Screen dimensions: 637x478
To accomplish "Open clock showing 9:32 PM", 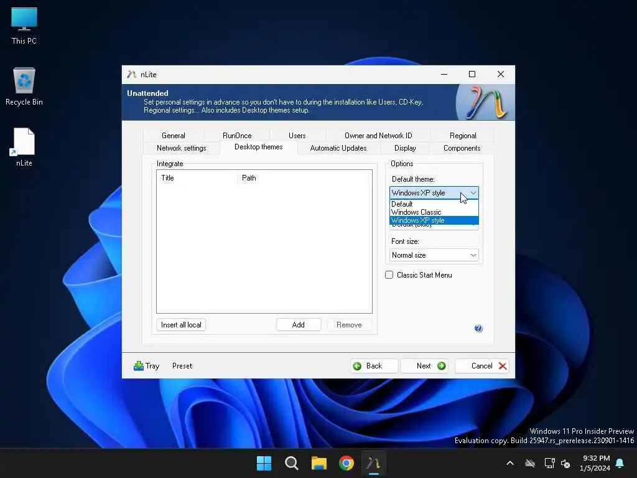I will point(595,463).
